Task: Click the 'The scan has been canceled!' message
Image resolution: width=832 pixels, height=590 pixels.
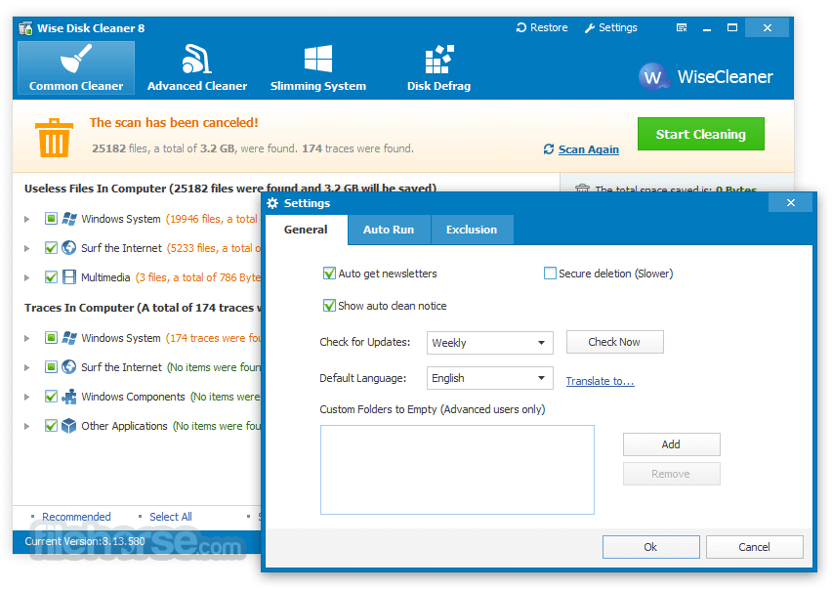Action: [x=174, y=122]
